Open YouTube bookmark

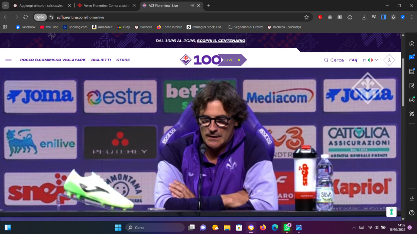(x=49, y=27)
